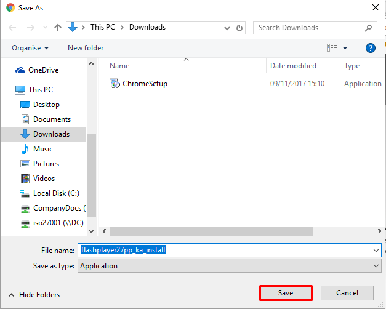386x309 pixels.
Task: Select the ChromeSetup application file
Action: coord(145,84)
